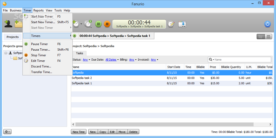Click the scroll left arrow
This screenshot has width=276, height=138.
[73, 125]
